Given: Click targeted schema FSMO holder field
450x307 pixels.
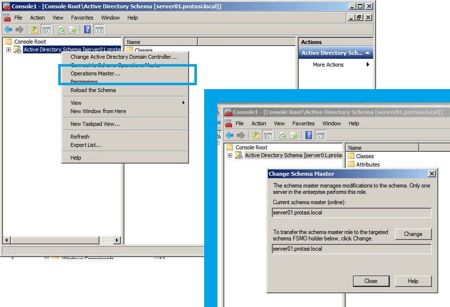Looking at the screenshot, I should click(x=352, y=249).
